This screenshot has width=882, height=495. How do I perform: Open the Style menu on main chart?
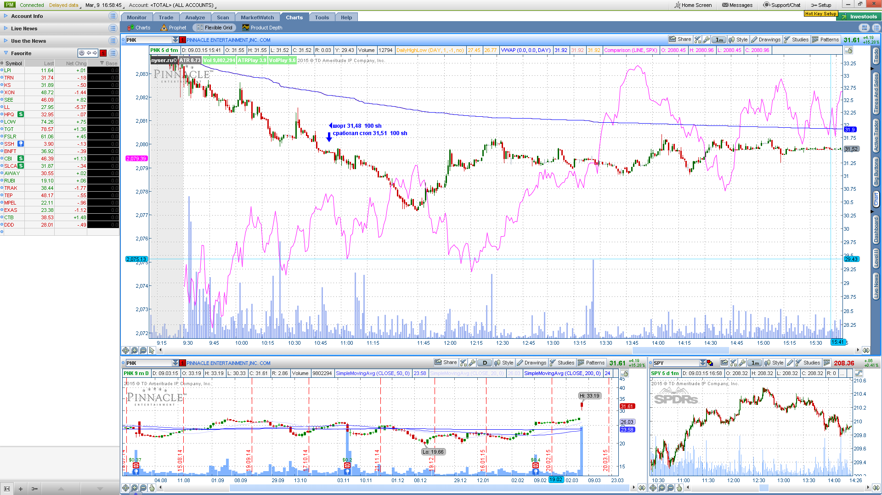pyautogui.click(x=738, y=40)
